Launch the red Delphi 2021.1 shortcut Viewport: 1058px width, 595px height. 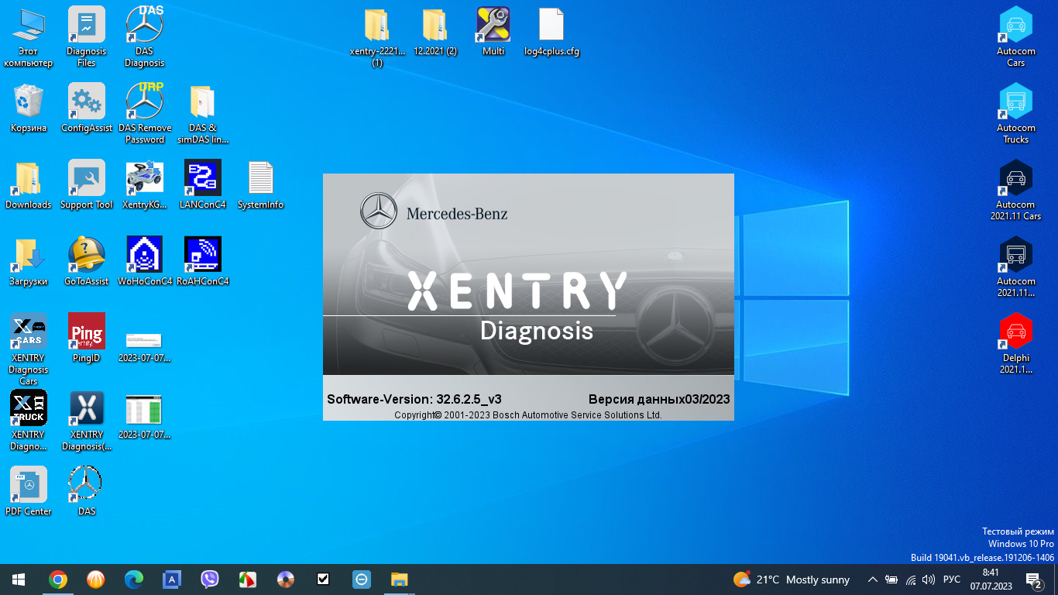(1015, 342)
